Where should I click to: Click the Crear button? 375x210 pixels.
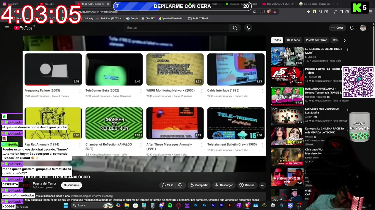click(x=337, y=28)
